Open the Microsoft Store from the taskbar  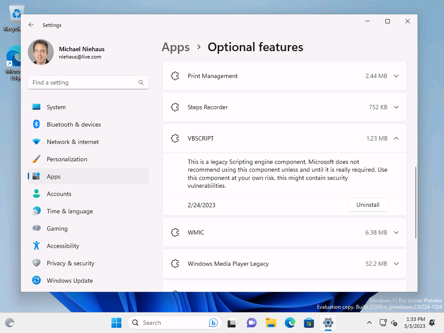click(x=309, y=323)
